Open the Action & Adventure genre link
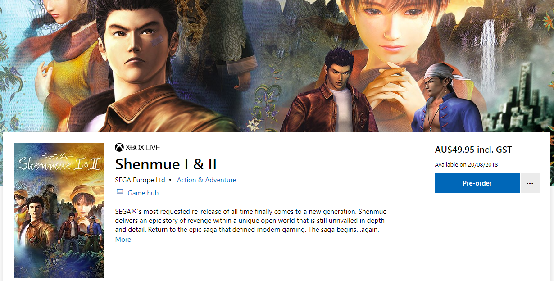The image size is (554, 281). 206,180
